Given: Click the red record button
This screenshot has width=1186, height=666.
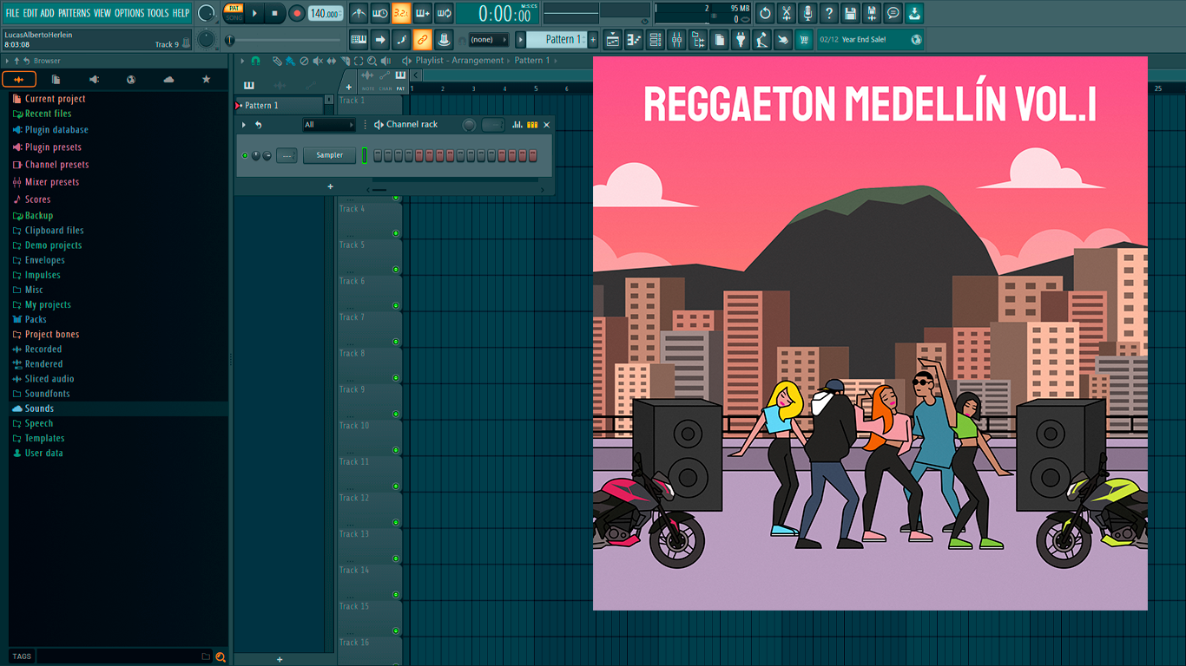Looking at the screenshot, I should (x=296, y=13).
